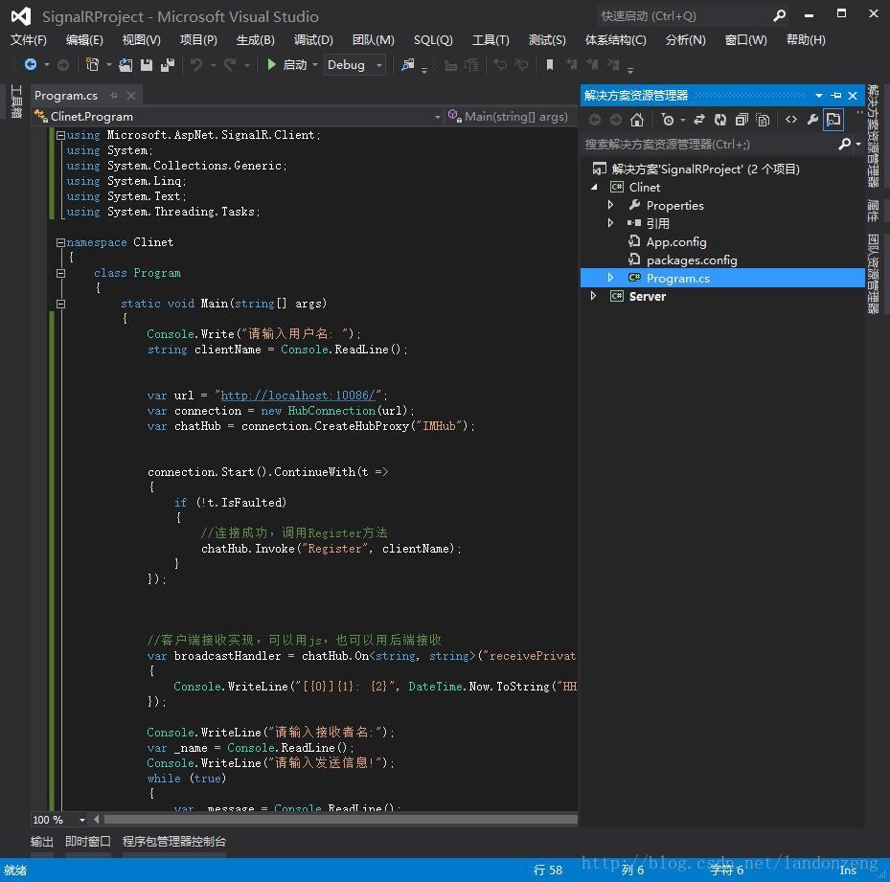Click the bookmark icon in the main toolbar
Screen dimensions: 890x882
[549, 65]
